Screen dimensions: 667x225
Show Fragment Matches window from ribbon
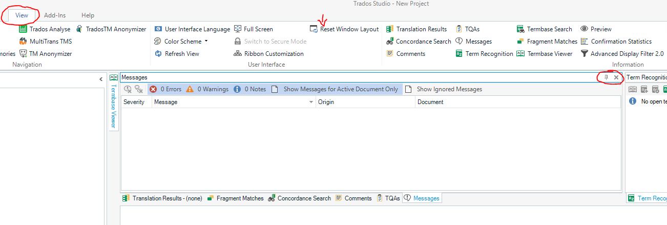(x=547, y=42)
